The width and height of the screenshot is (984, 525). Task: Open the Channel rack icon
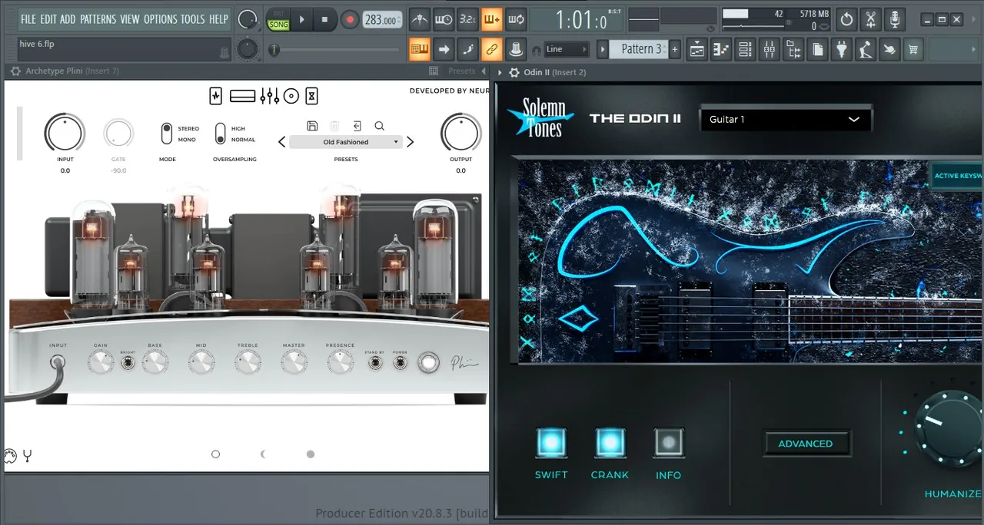point(745,49)
